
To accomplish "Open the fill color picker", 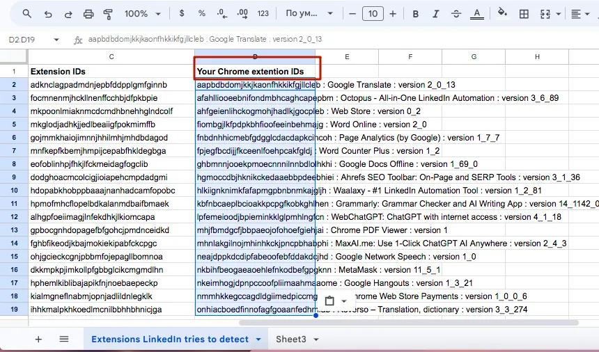I will (502, 13).
